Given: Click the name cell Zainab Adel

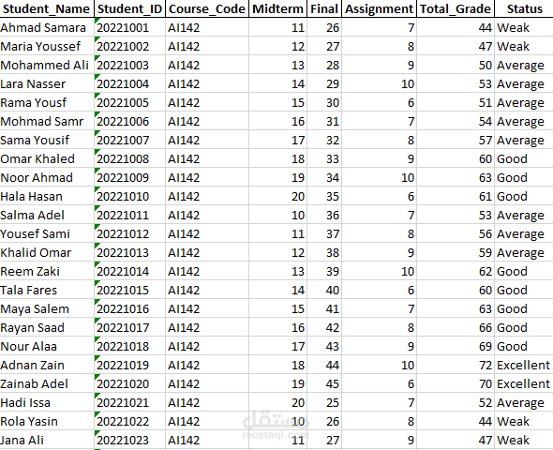Looking at the screenshot, I should coord(47,383).
